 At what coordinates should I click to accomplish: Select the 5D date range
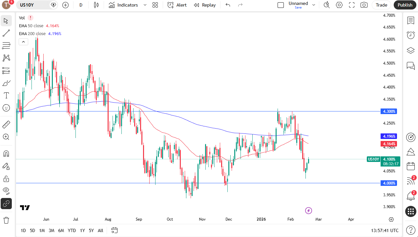coord(32,230)
